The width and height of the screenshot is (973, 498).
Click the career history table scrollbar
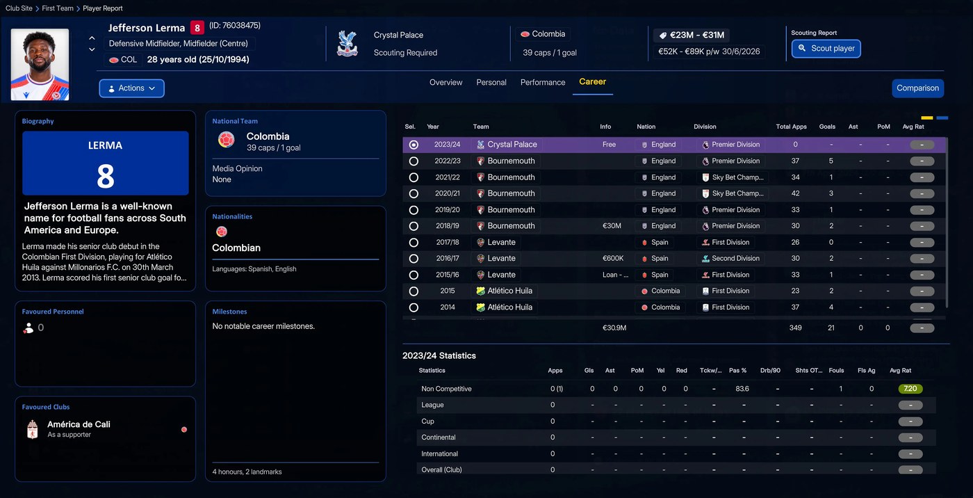pos(947,222)
